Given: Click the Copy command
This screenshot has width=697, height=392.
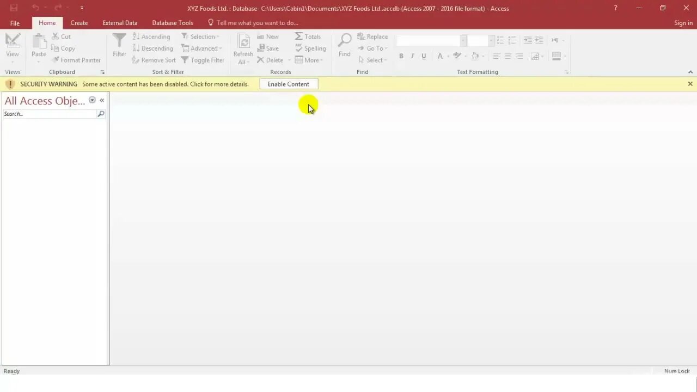Looking at the screenshot, I should coord(63,48).
